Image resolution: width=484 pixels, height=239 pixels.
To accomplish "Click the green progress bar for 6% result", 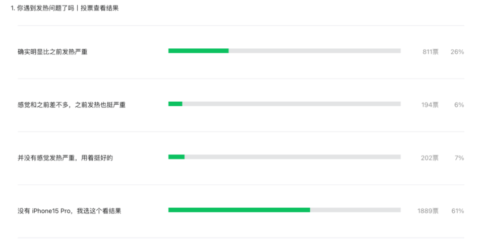I will (175, 104).
